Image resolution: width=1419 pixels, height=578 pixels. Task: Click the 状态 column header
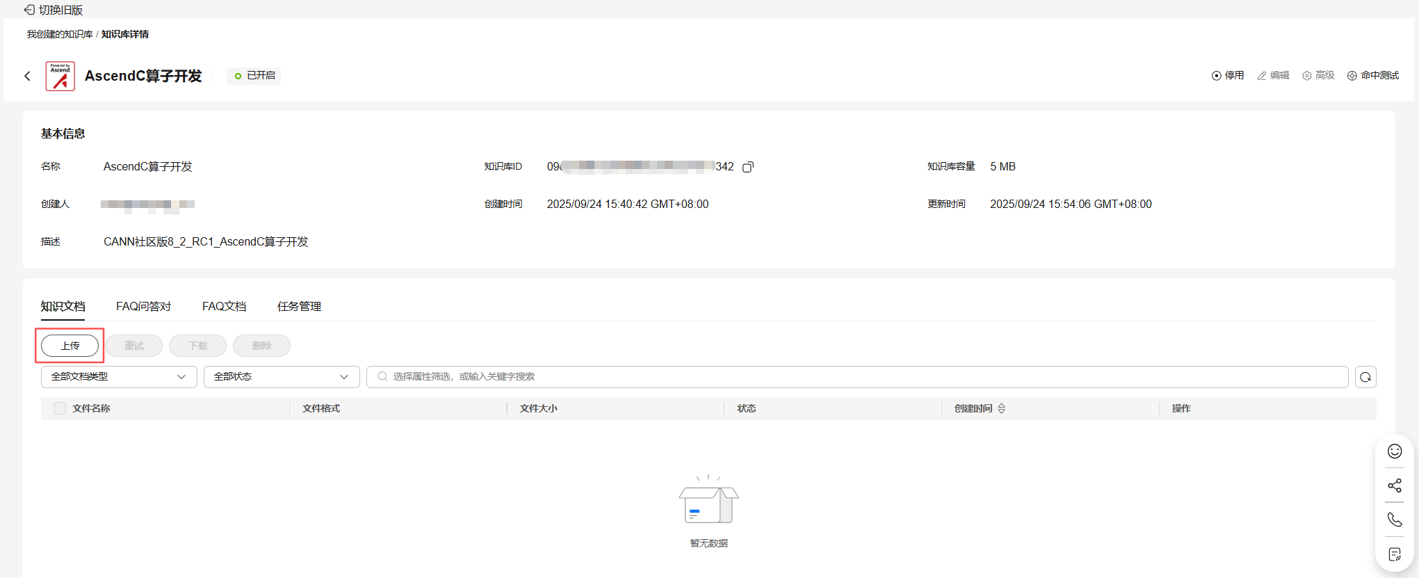(747, 408)
